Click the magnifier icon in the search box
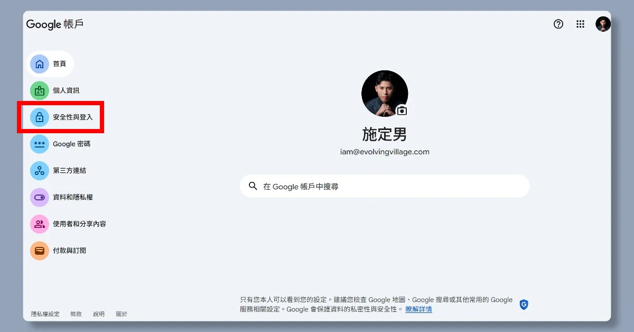The image size is (634, 332). click(x=253, y=186)
